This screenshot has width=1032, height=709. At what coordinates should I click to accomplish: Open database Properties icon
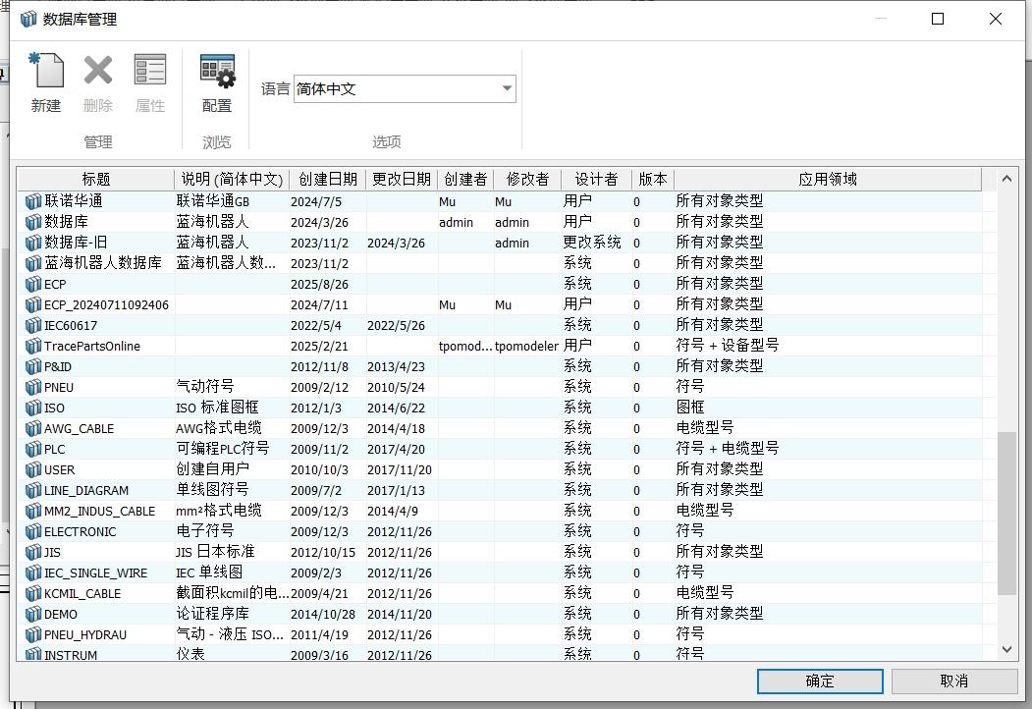(x=150, y=72)
